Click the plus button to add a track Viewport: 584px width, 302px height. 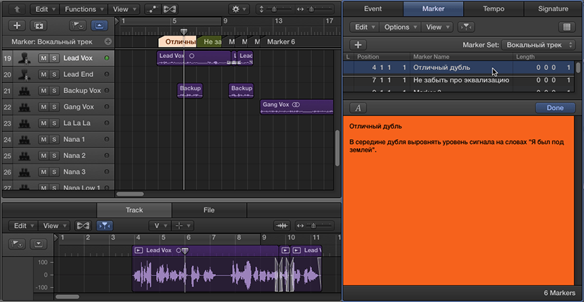pos(17,25)
